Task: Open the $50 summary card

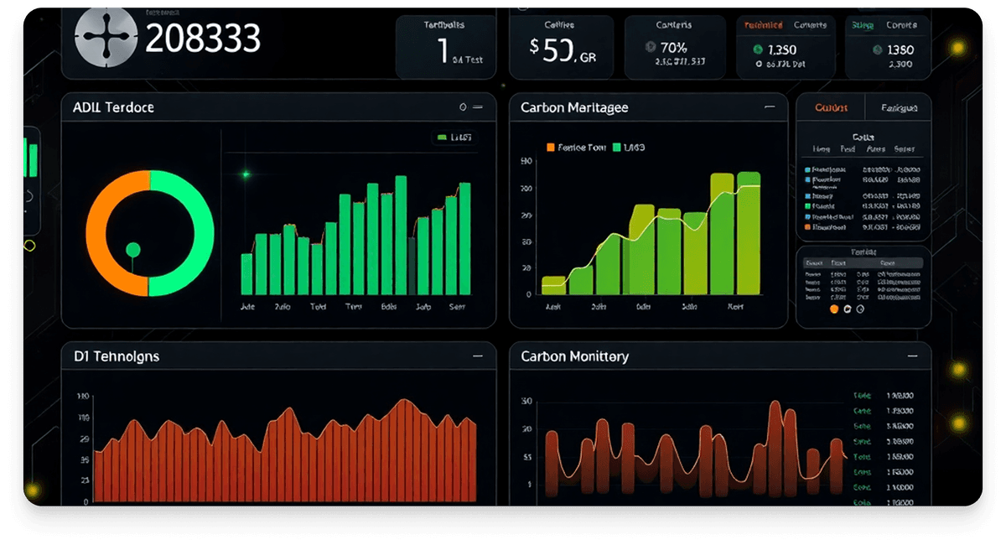Action: pyautogui.click(x=562, y=49)
